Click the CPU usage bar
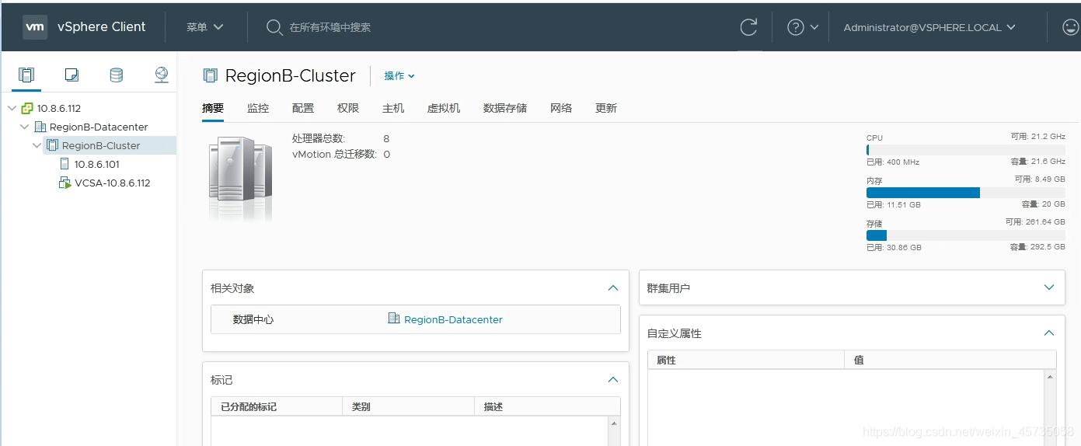This screenshot has height=446, width=1081. 966,149
